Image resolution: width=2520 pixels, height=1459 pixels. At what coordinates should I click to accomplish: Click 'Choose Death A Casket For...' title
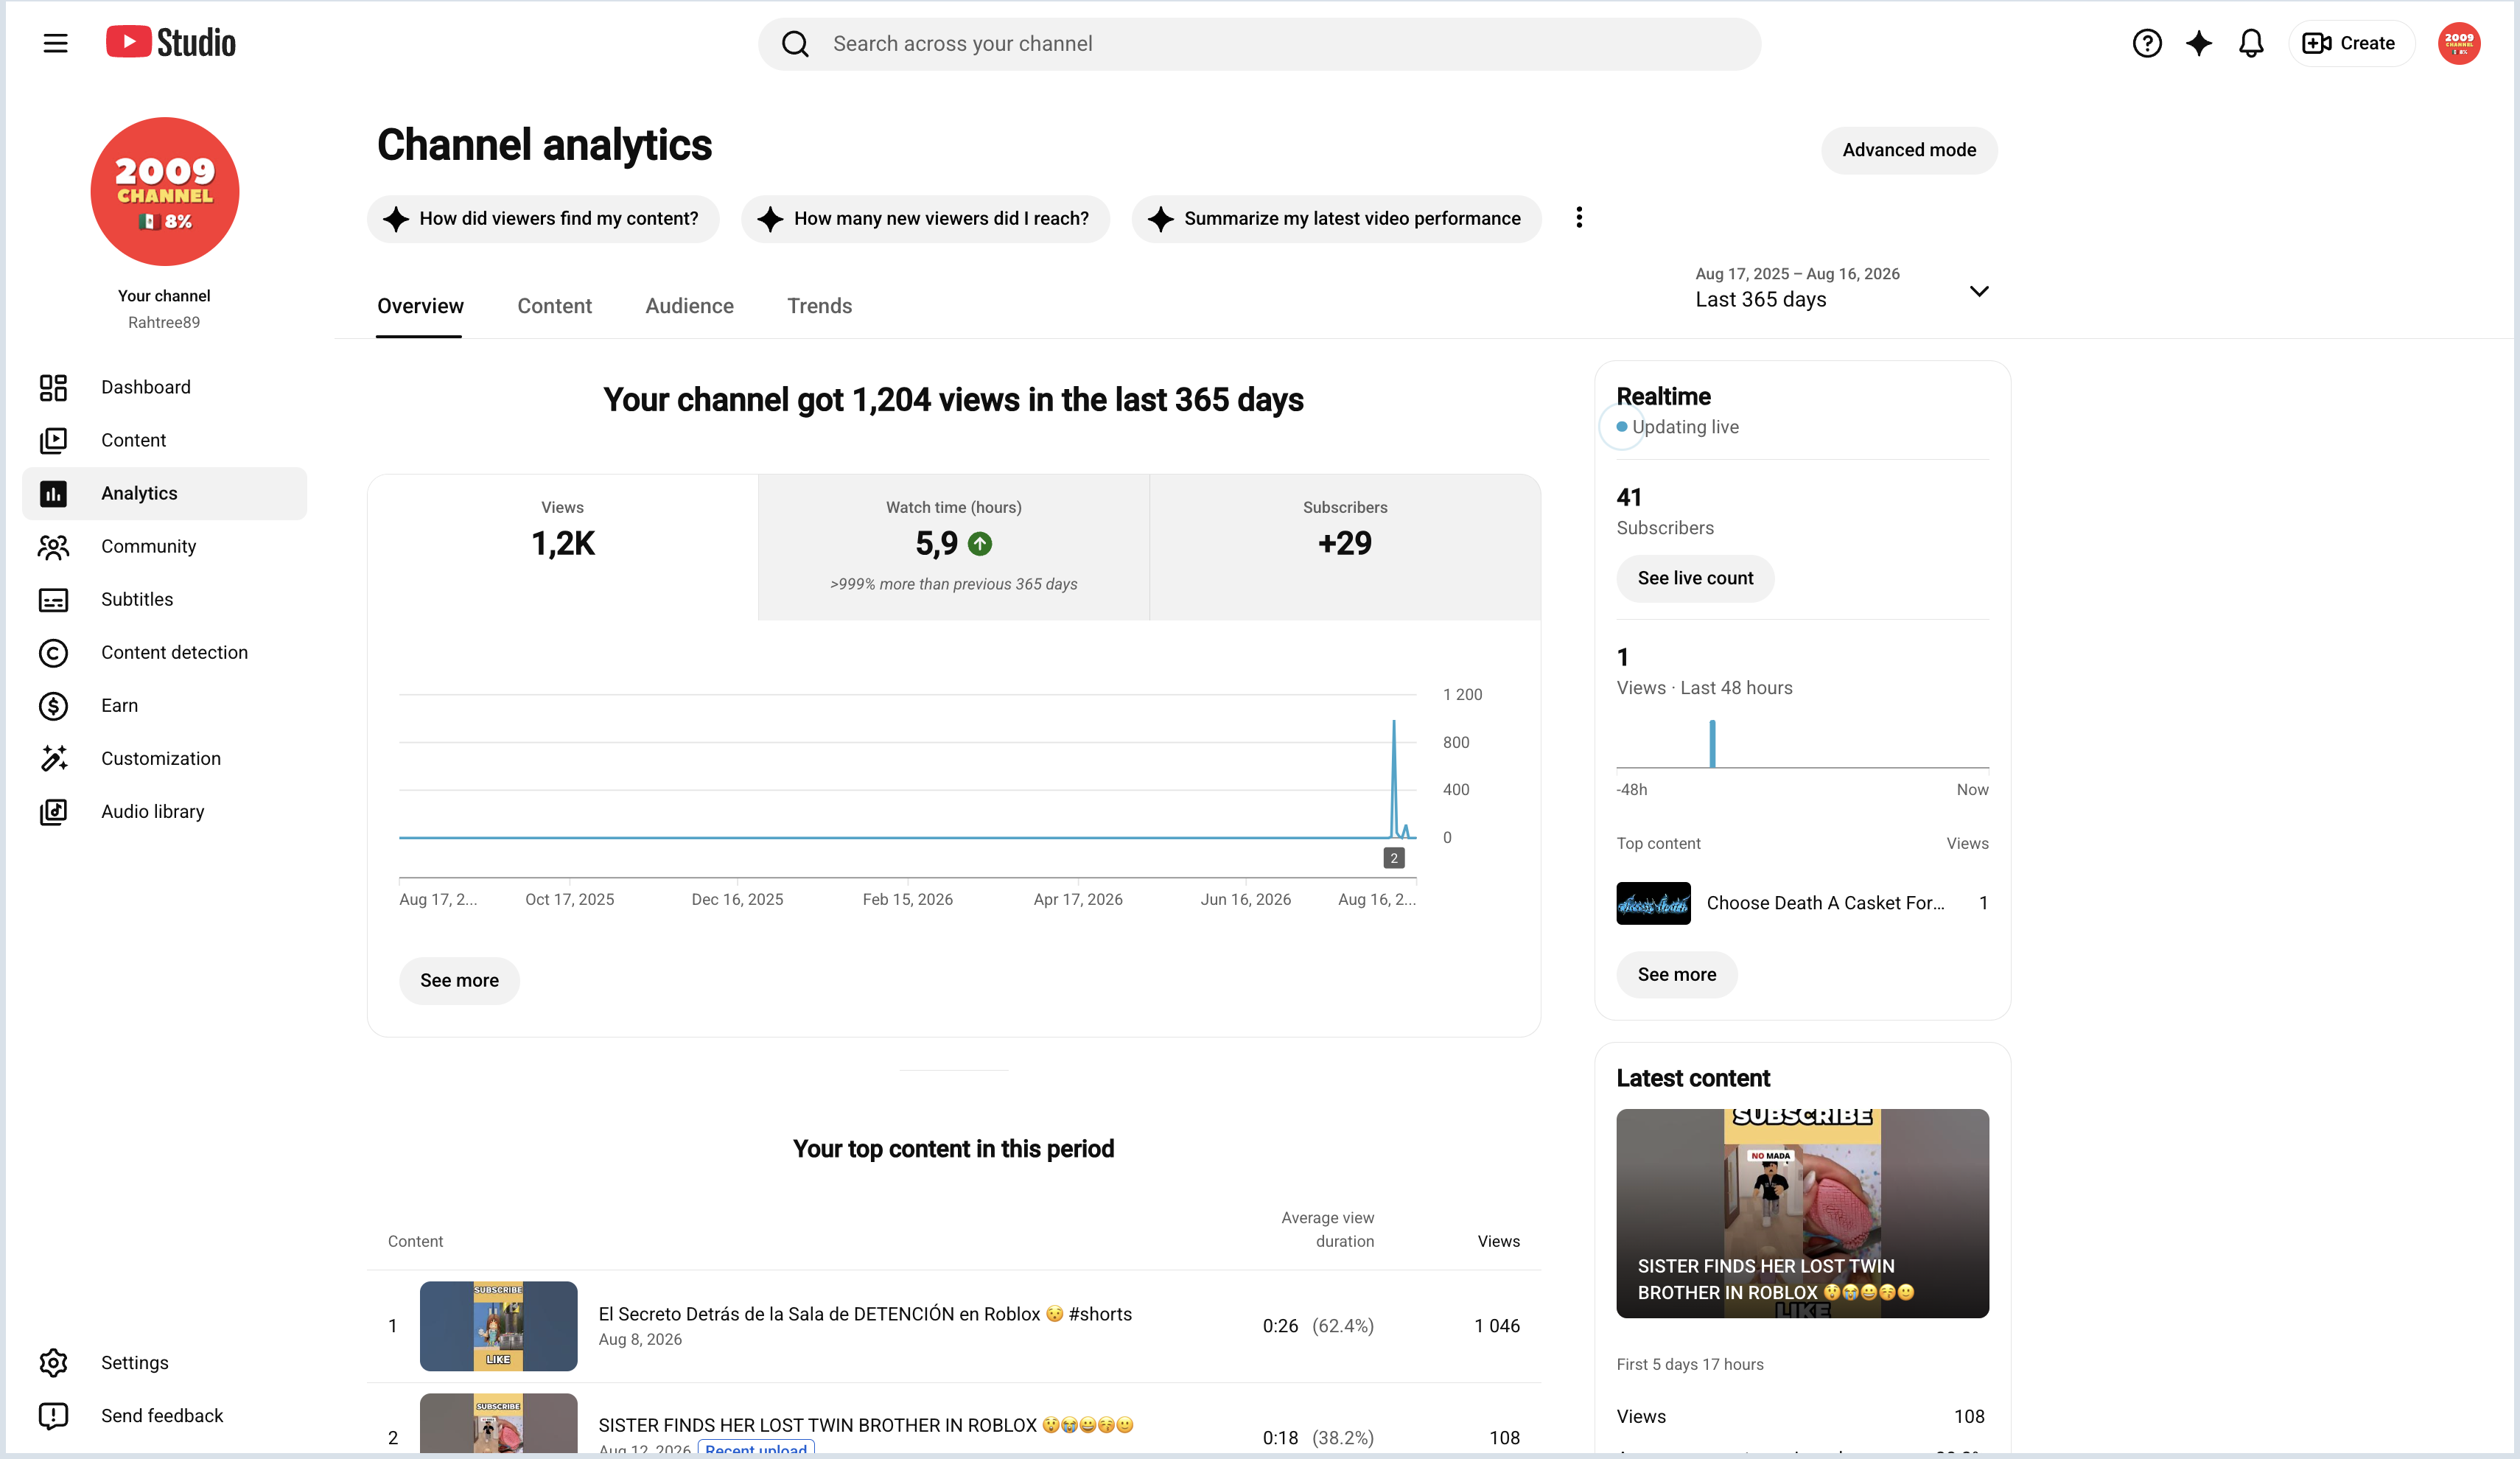coord(1826,903)
